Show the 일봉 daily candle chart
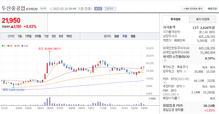The height and width of the screenshot is (114, 219). pyautogui.click(x=117, y=36)
